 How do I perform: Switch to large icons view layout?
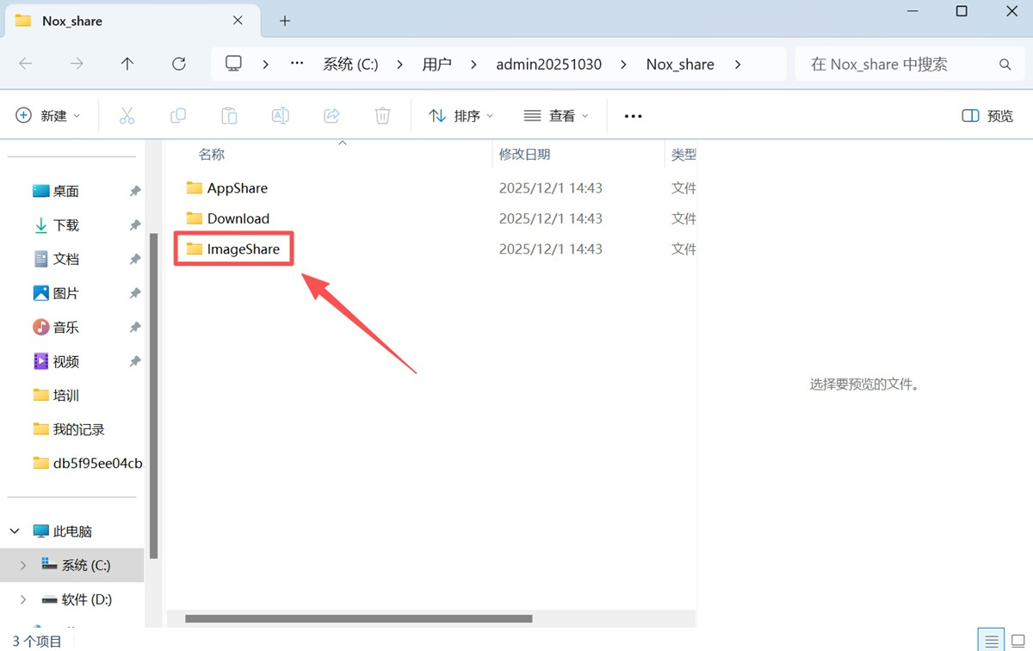[x=1018, y=641]
